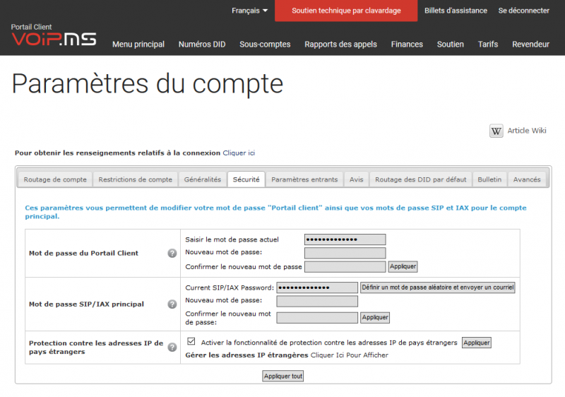Switch to Routage de compte tab

(55, 179)
